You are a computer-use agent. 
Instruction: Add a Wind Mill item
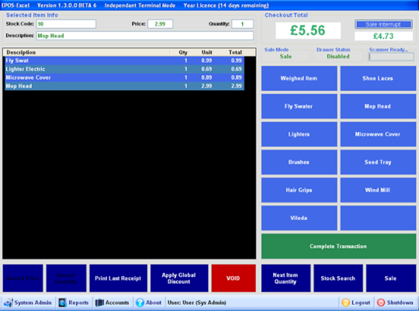378,190
